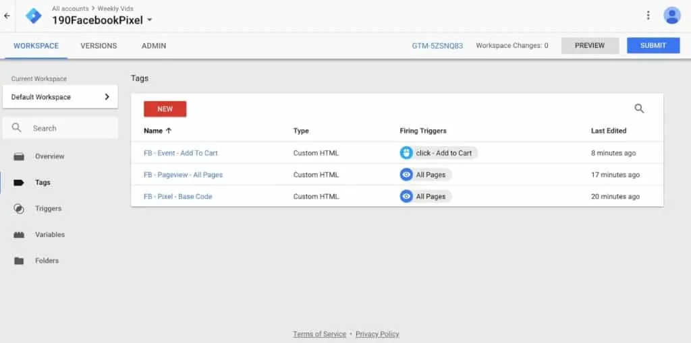Click Custom HTML in Pageview row
Viewport: 691px width, 343px height.
(x=316, y=175)
